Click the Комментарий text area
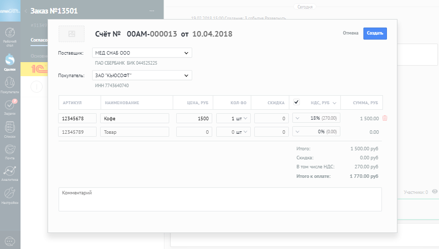Screen dimensions: 439x249 (220, 199)
